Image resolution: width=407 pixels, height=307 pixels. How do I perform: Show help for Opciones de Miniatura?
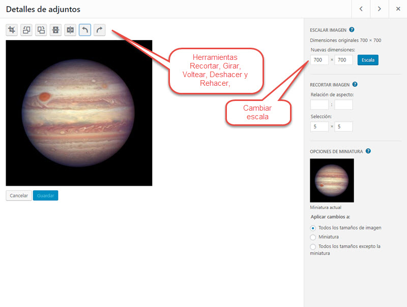(368, 151)
